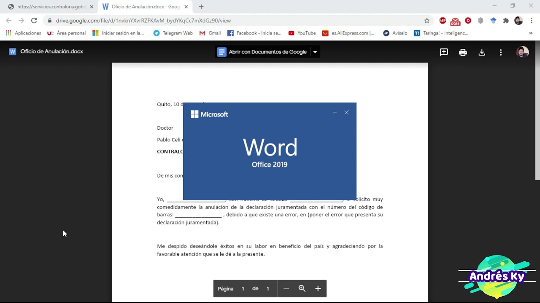Bookmark this page with the star
540x303 pixels.
coord(427,20)
